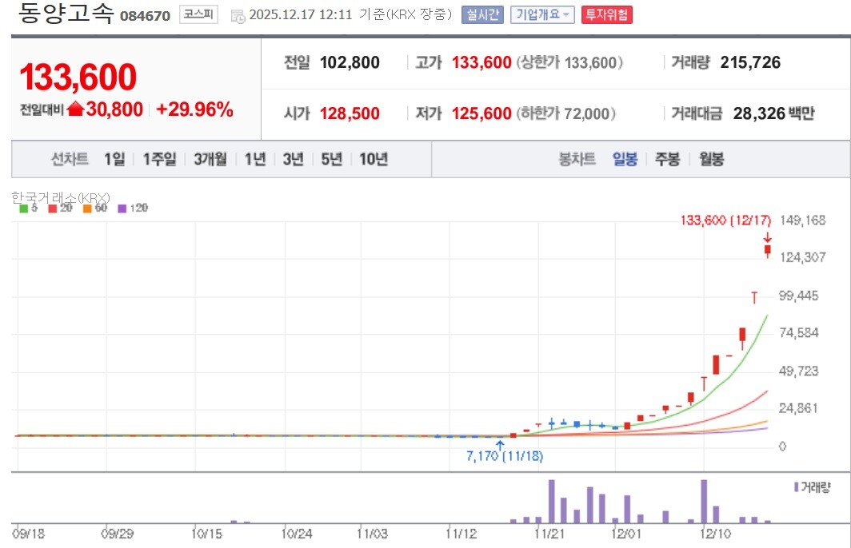The width and height of the screenshot is (851, 548).
Task: Select the 1주일 line chart period
Action: (158, 159)
